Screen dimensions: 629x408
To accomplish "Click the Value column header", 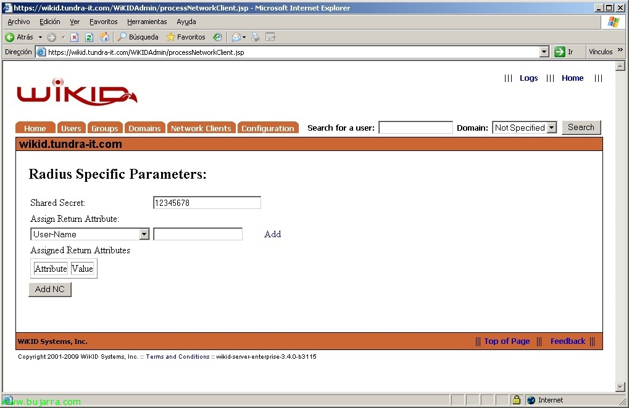I will [82, 269].
